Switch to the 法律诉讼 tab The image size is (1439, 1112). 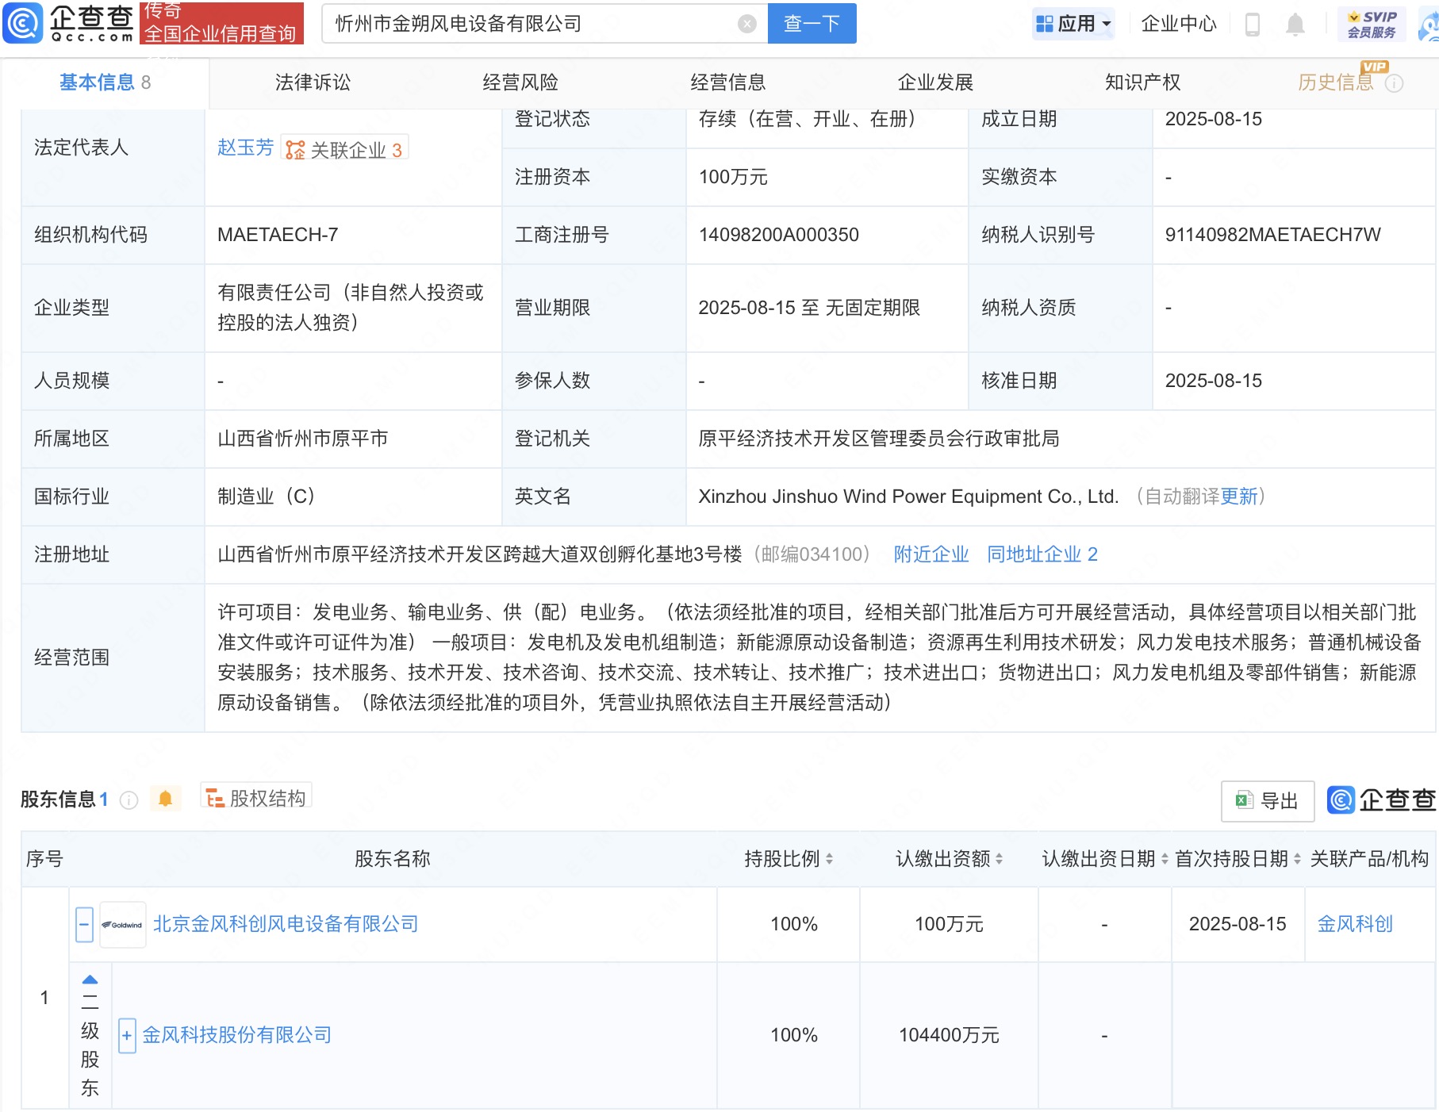point(313,82)
